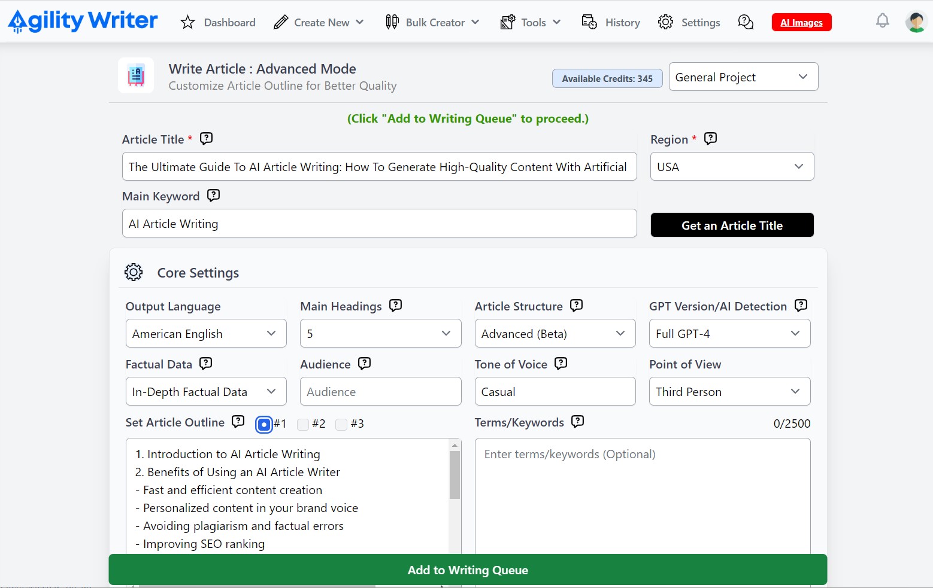Open the GPT Version/AI Detection help tooltip
This screenshot has height=588, width=933.
pyautogui.click(x=801, y=305)
